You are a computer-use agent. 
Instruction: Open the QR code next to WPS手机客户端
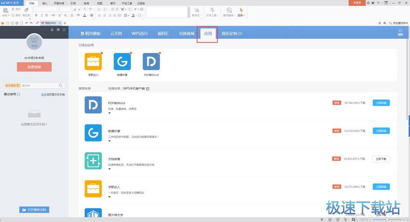148,89
